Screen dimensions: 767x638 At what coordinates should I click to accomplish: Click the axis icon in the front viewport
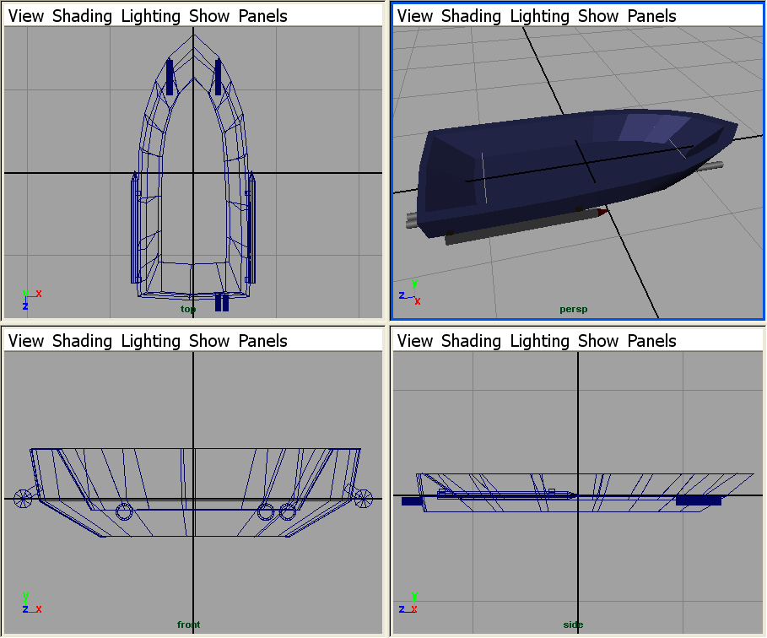coord(29,603)
